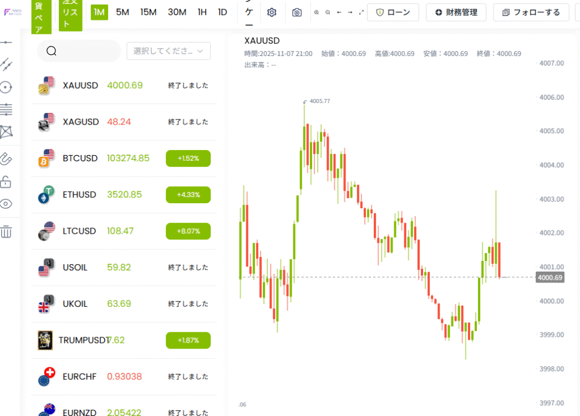Select BTCUSD from the symbol list
The width and height of the screenshot is (580, 416).
tap(80, 158)
